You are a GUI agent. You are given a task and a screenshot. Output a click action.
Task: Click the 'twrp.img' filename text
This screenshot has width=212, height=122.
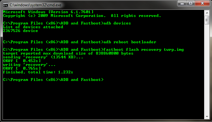tap(174, 50)
